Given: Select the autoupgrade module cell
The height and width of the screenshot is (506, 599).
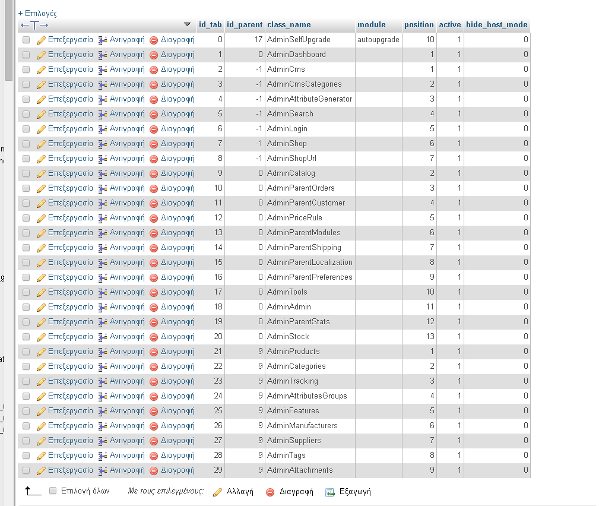Looking at the screenshot, I should coord(378,40).
